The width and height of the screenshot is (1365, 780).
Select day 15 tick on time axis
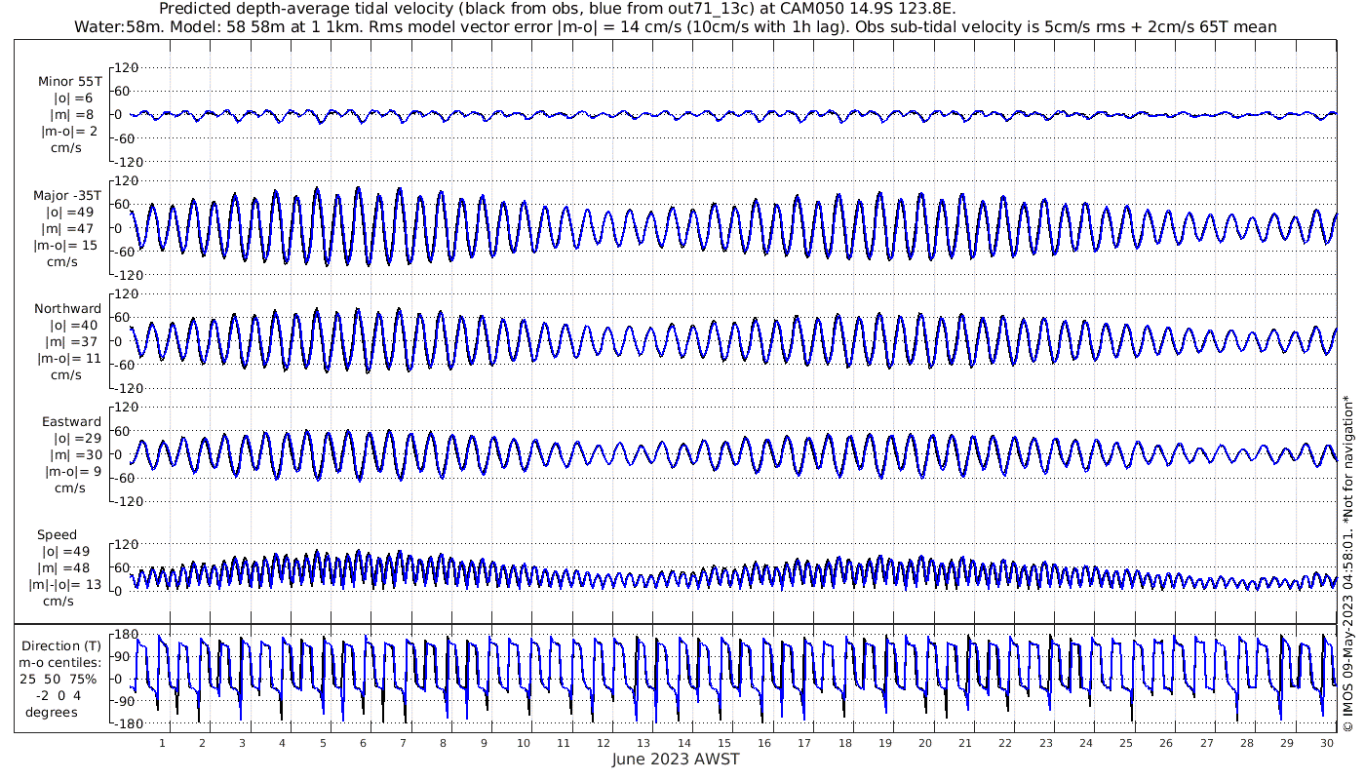tap(724, 743)
